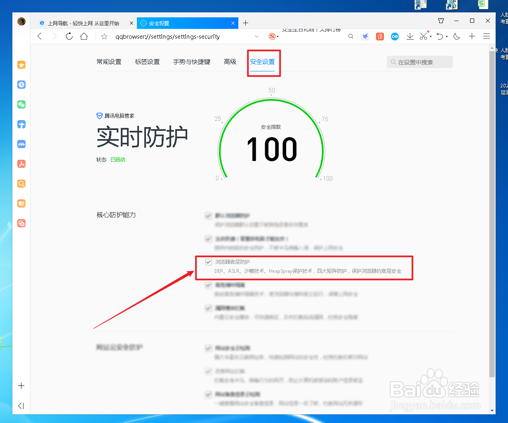Click the Sogou search engine icon
This screenshot has height=423, width=508.
tap(272, 36)
